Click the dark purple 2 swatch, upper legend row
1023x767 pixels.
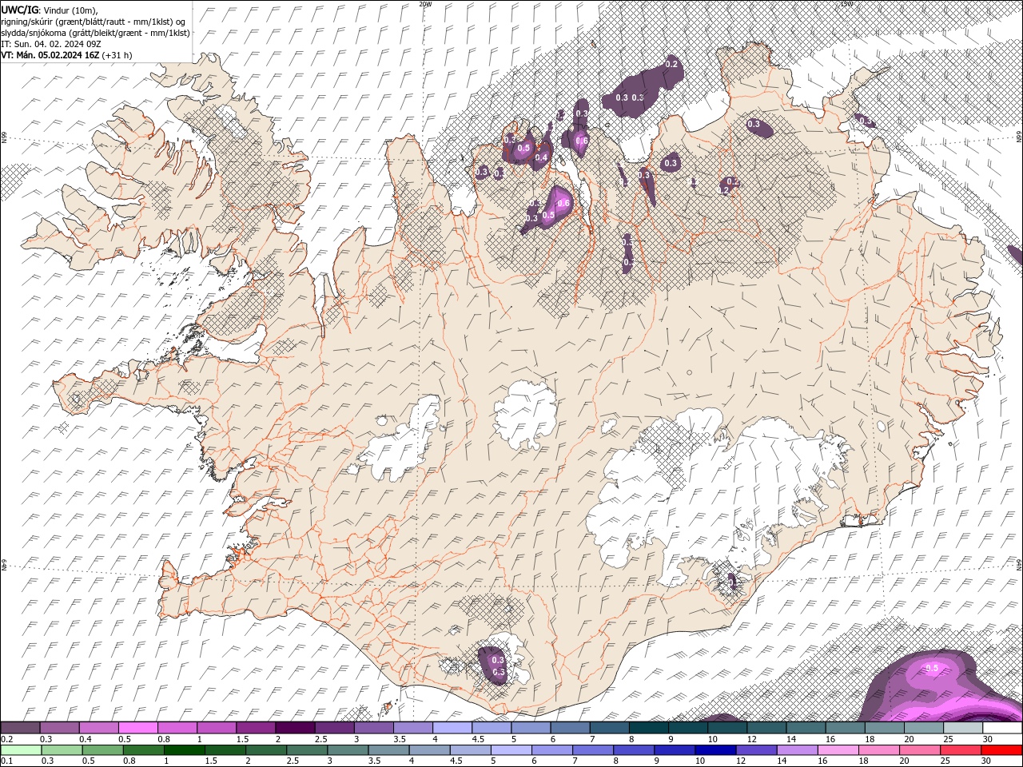296,728
